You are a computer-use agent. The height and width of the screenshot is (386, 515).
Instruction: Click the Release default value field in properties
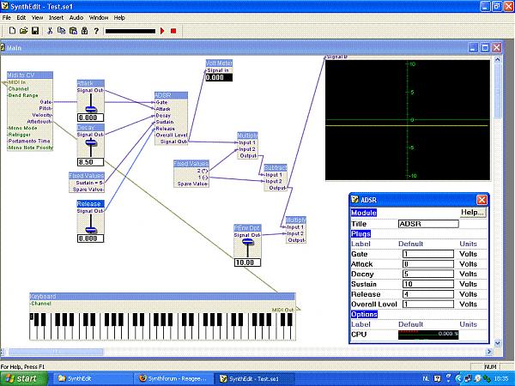coord(428,294)
